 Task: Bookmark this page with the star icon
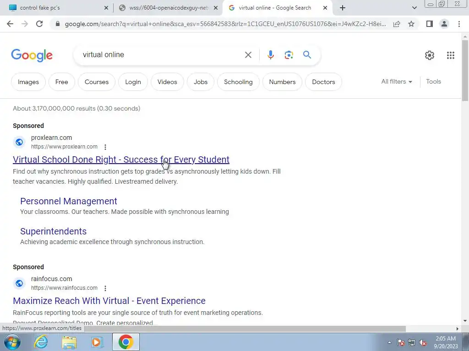[411, 24]
